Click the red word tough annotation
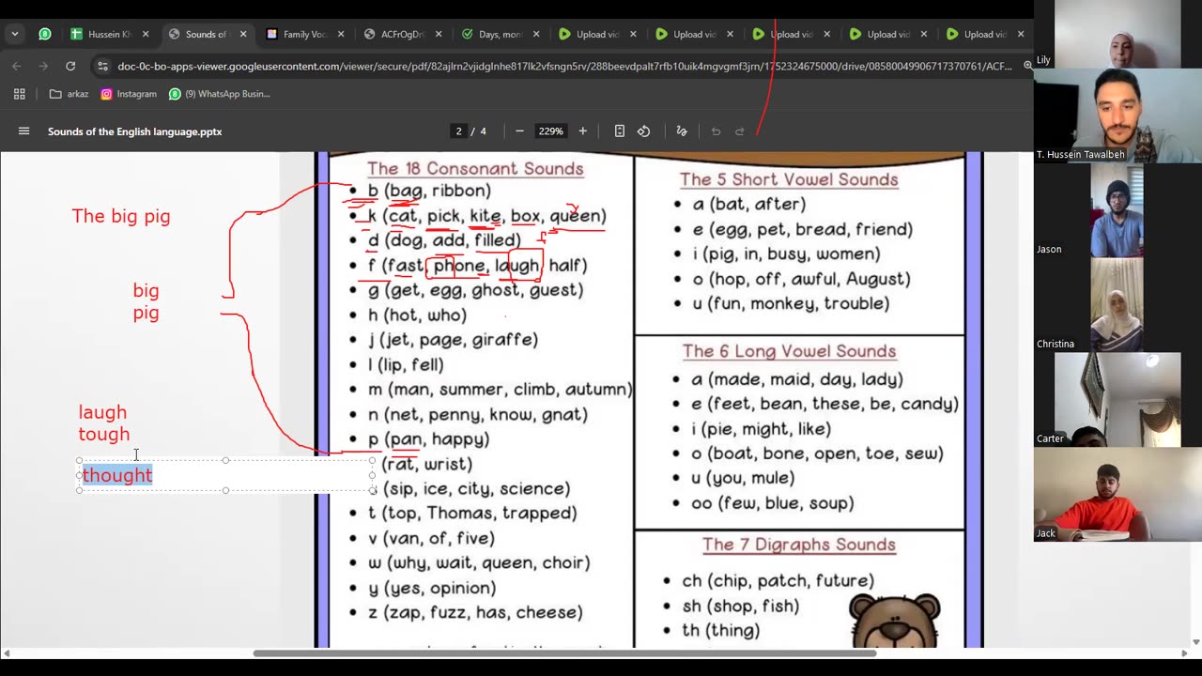Screen dimensions: 1202x676 point(104,434)
